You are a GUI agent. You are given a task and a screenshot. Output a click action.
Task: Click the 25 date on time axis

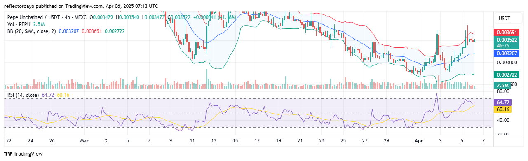[x=343, y=141]
